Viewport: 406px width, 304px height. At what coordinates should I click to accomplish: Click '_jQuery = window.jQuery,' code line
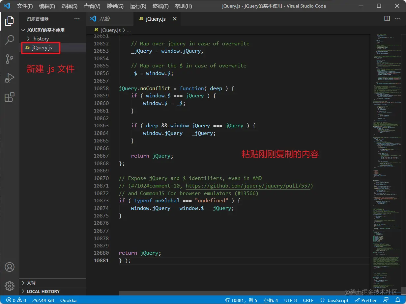[x=167, y=51]
